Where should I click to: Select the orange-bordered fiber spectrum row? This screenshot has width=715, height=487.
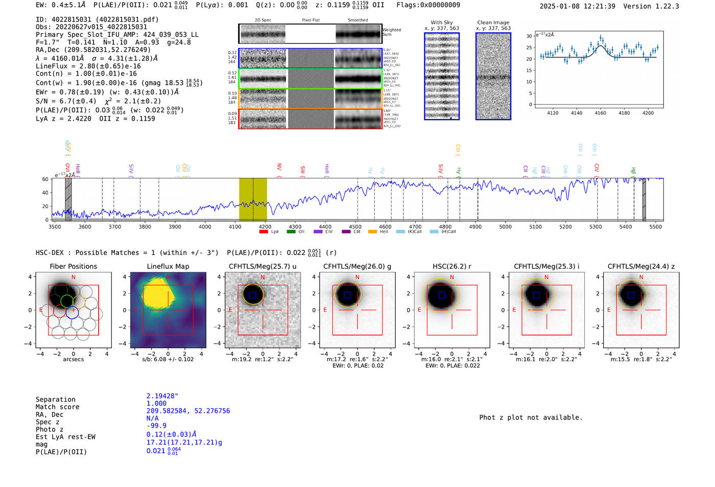311,99
